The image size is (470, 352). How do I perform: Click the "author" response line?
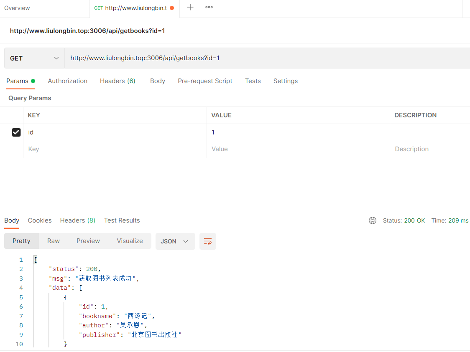[113, 325]
